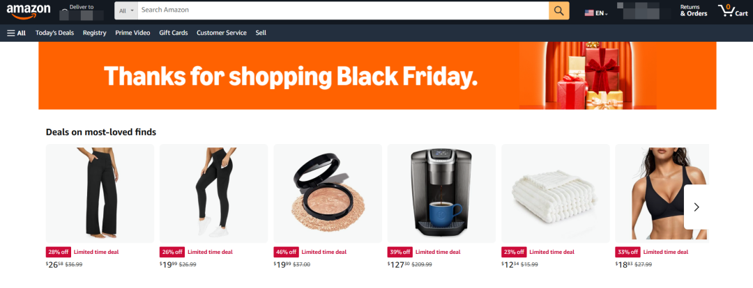Open the All hamburger menu
The image size is (753, 288).
(16, 33)
